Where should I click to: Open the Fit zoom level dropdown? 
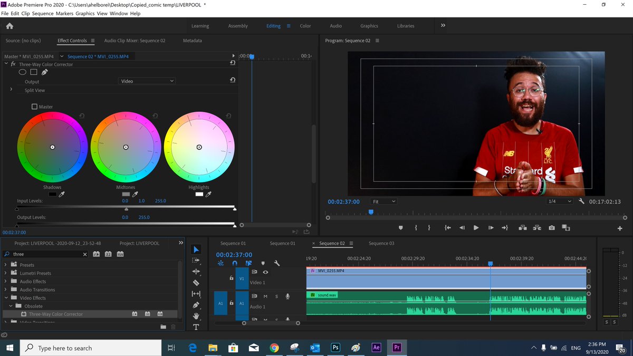[x=383, y=201]
